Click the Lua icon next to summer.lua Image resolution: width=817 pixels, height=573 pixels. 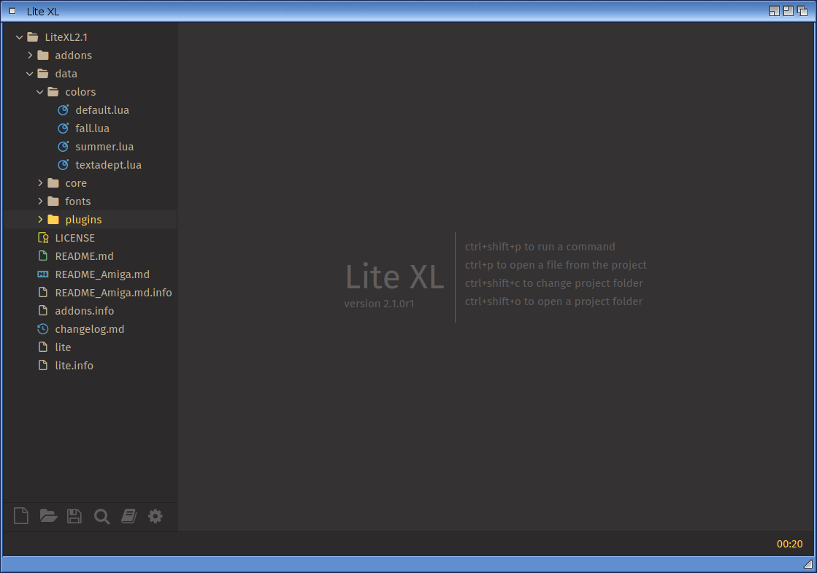(x=63, y=147)
